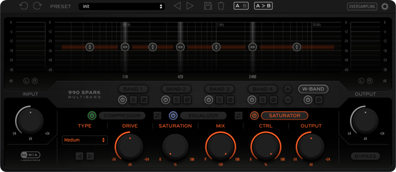The width and height of the screenshot is (396, 172).
Task: Open settings with the gear icon
Action: [x=385, y=6]
